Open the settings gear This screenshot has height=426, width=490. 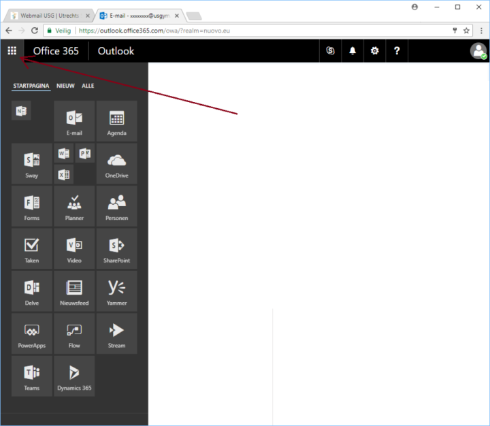(x=375, y=50)
